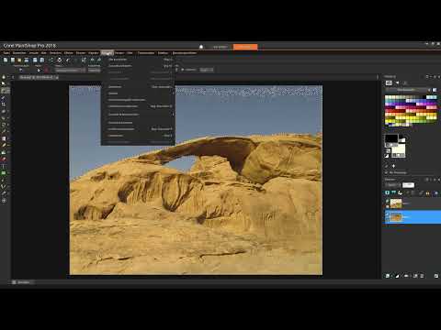
Task: Select the Pick tool
Action: click(x=4, y=83)
